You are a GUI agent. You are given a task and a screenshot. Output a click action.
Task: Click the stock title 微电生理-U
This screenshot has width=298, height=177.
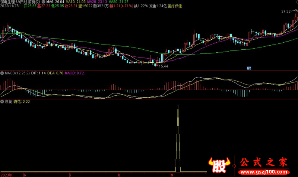click(9, 2)
